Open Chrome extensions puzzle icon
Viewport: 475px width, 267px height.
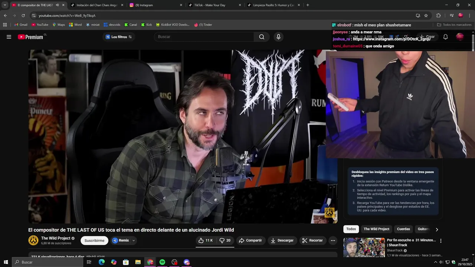tap(438, 16)
